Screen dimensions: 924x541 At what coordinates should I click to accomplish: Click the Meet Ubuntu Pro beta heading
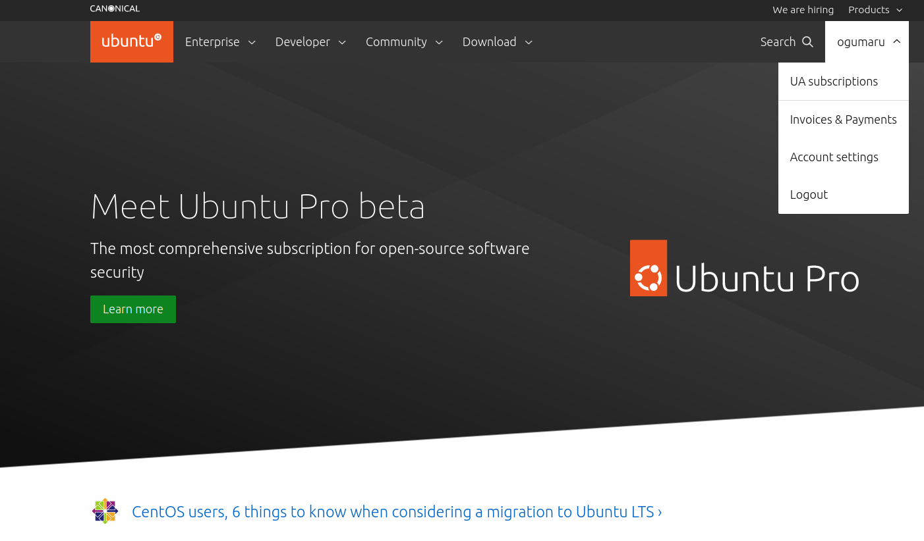258,207
